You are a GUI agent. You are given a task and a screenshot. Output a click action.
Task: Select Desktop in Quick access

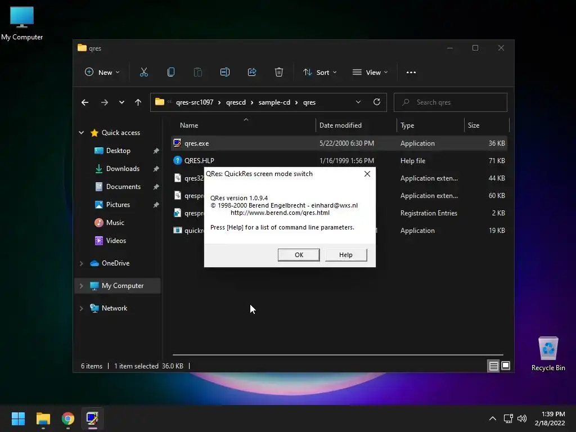[x=118, y=151]
